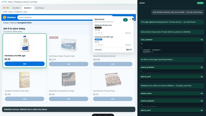Open the DartHouse tab
Image resolution: width=206 pixels, height=116 pixels.
coord(40,8)
